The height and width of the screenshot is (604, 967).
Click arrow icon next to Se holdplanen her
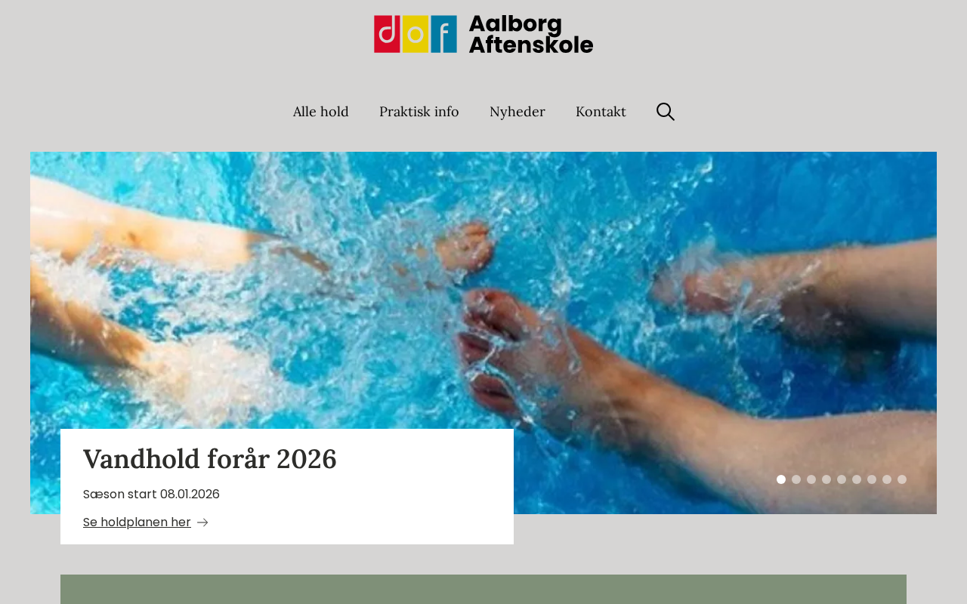(202, 522)
